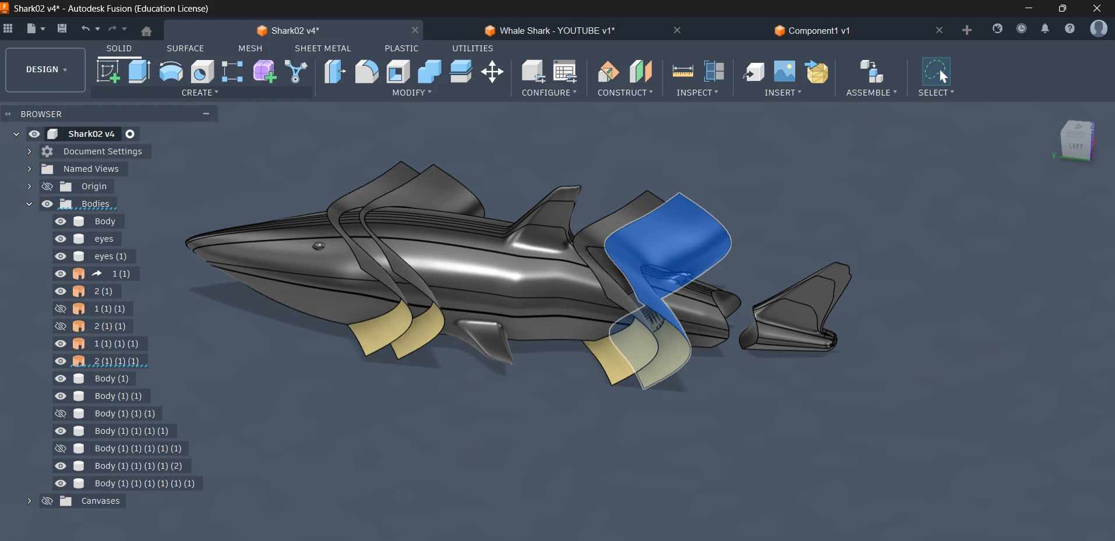The width and height of the screenshot is (1115, 541).
Task: Switch to the PLASTIC tab
Action: (x=401, y=48)
